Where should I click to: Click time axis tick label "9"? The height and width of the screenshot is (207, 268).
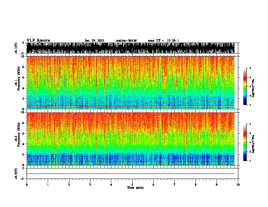(x=217, y=185)
